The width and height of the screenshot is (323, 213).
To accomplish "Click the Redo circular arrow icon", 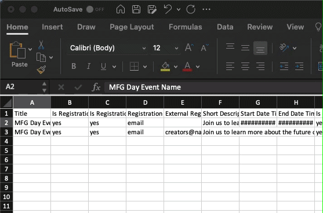I will tap(191, 9).
